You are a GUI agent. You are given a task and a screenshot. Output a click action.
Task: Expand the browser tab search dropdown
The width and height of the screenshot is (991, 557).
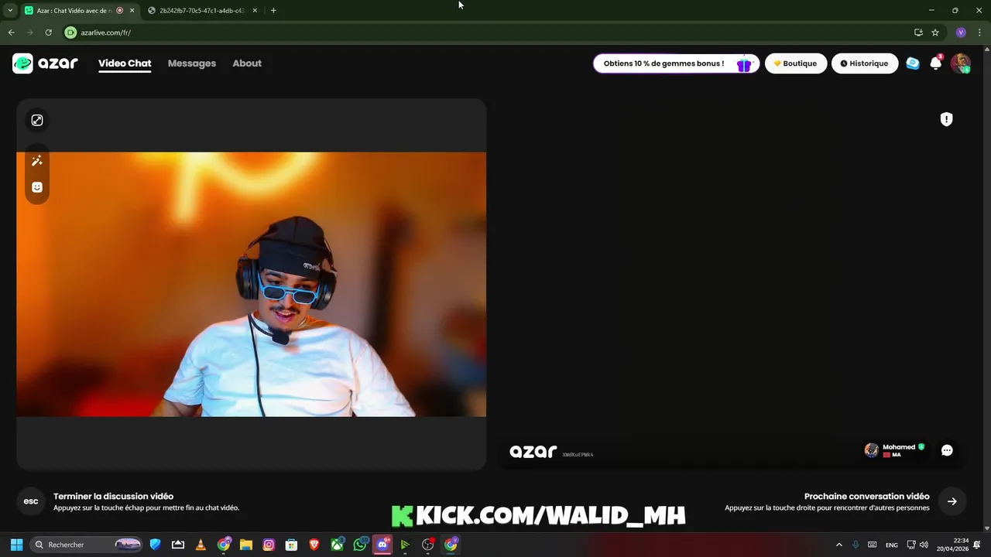(10, 11)
